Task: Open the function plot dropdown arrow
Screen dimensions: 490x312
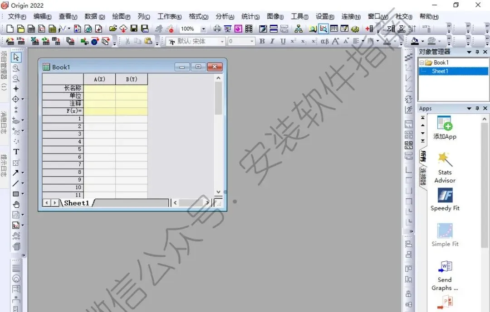Action: 69,29
